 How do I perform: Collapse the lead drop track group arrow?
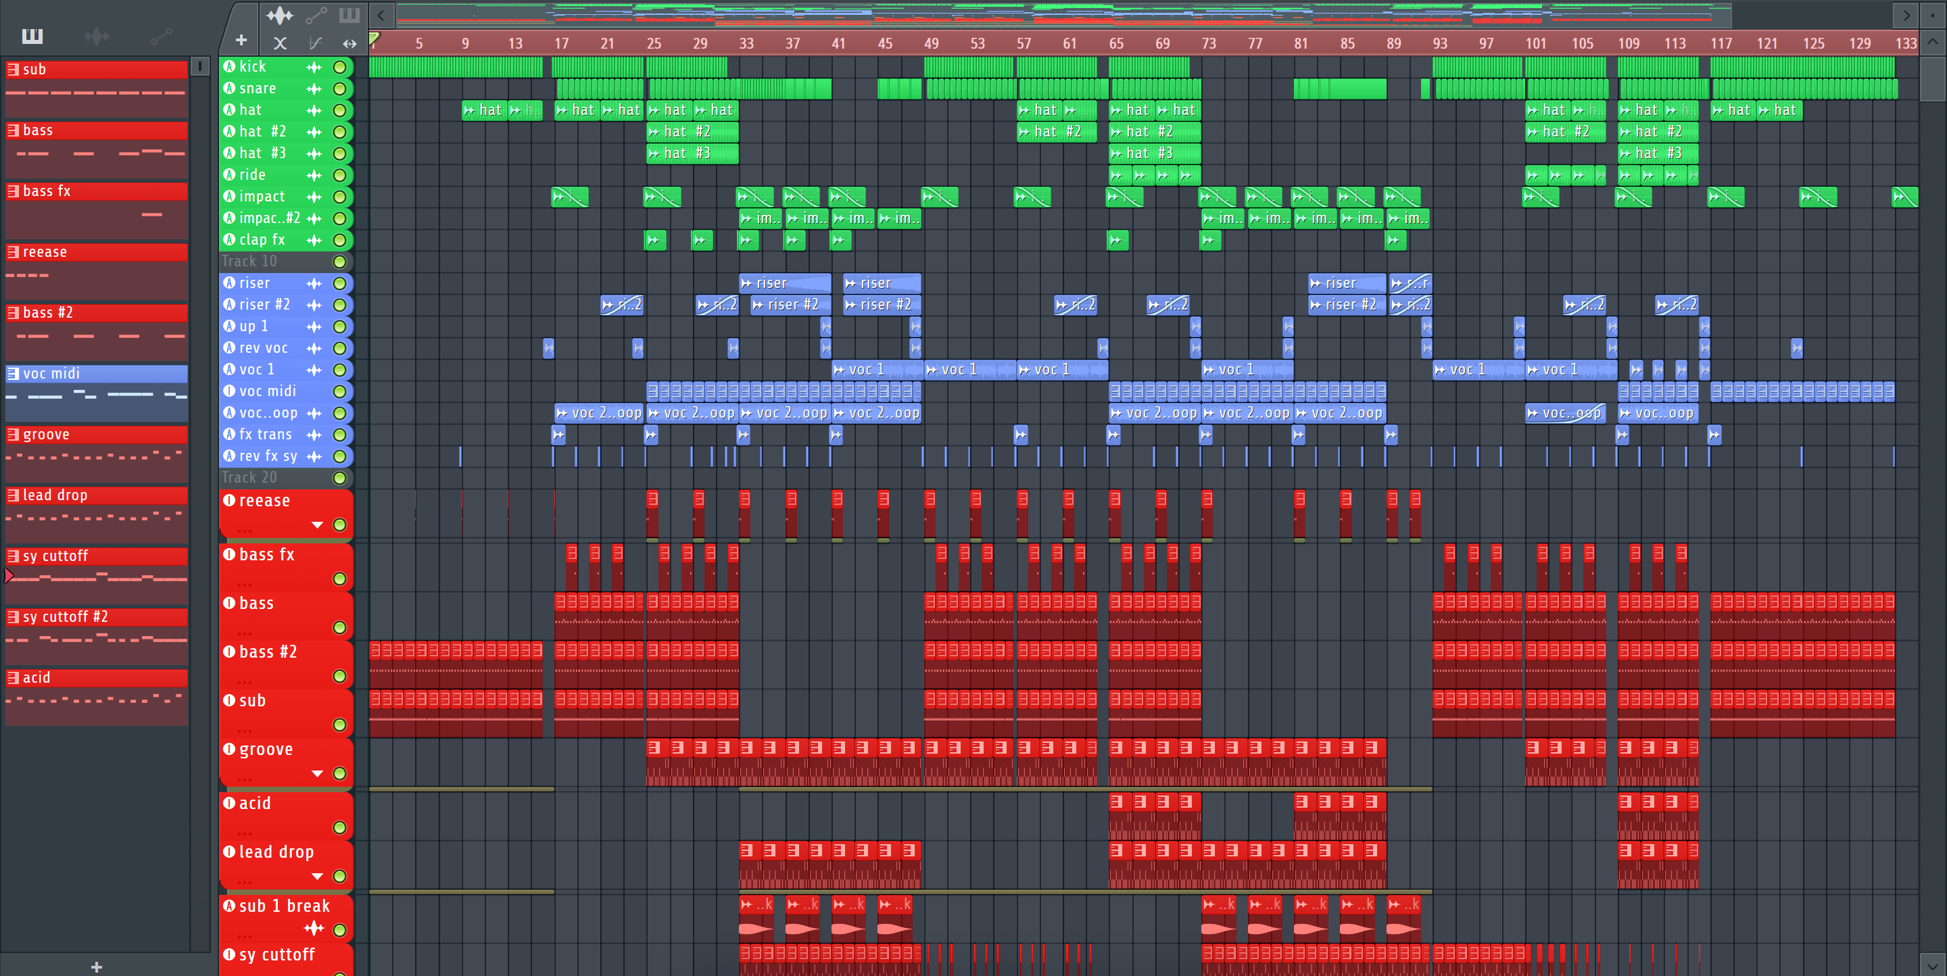coord(318,876)
